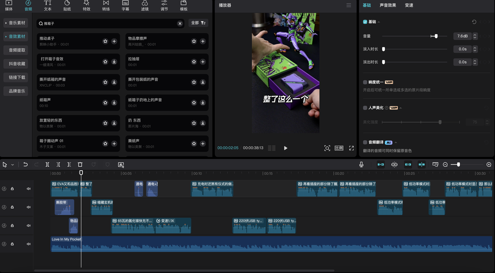
Task: Click the 音量 value stepper arrows
Action: point(475,36)
